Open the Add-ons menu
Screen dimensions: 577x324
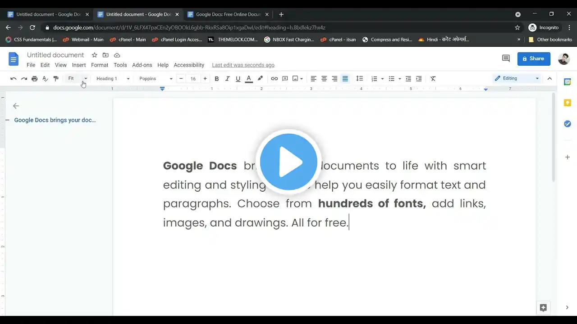pos(142,65)
